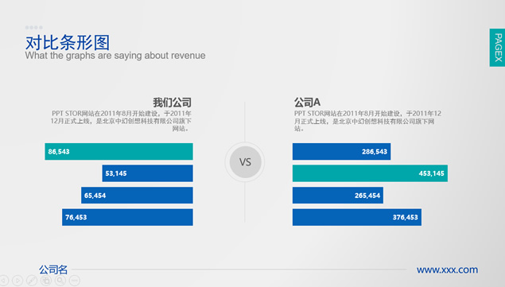Image resolution: width=505 pixels, height=287 pixels.
Task: Click the 对比条形图 slide title
Action: click(x=68, y=42)
